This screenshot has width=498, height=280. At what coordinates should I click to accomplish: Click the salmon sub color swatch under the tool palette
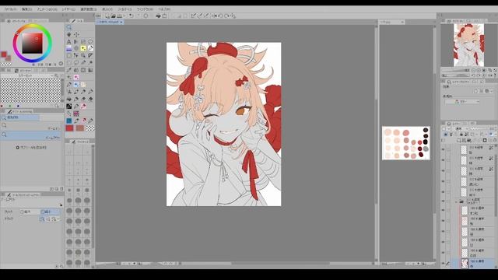[x=79, y=128]
